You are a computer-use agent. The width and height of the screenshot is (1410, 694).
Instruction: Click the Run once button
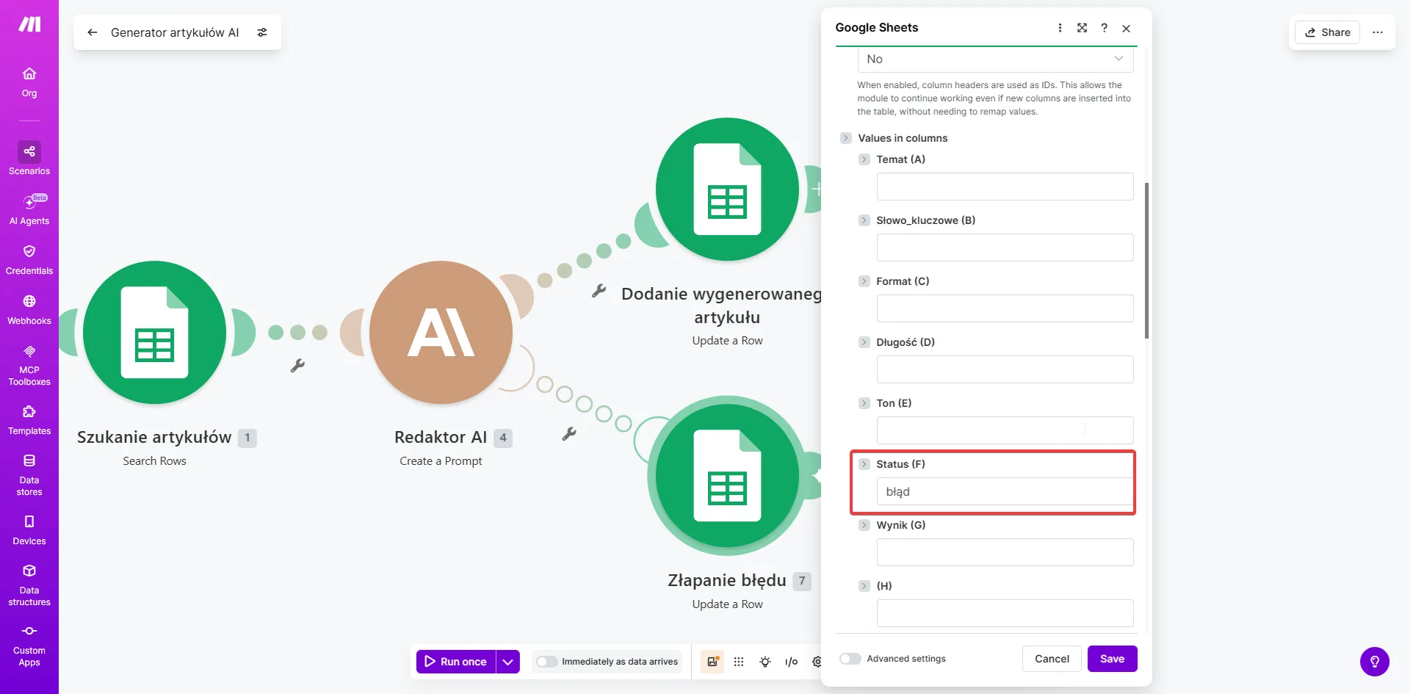tap(456, 662)
